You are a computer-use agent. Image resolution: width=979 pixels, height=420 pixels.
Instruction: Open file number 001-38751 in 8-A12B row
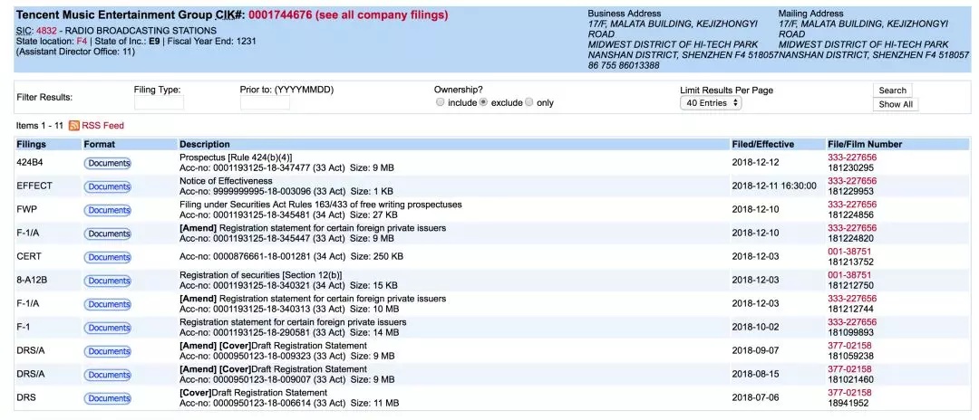tap(849, 275)
